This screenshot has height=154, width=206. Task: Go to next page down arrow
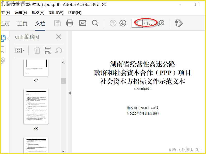tap(123, 23)
